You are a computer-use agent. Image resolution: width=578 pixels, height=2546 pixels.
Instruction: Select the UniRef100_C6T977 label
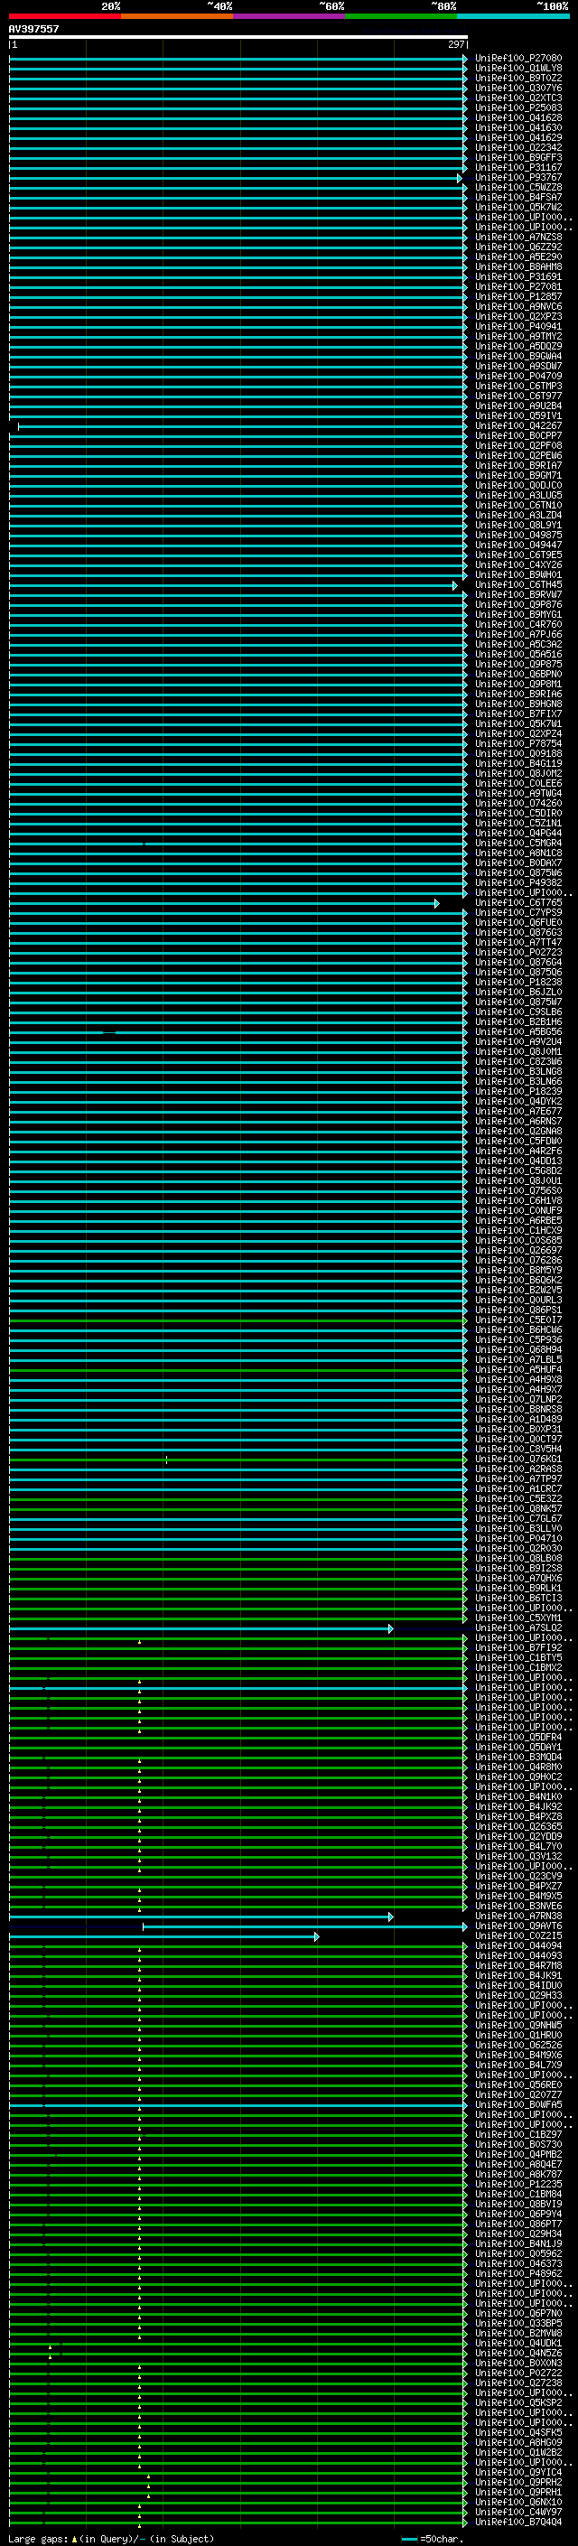[x=518, y=396]
